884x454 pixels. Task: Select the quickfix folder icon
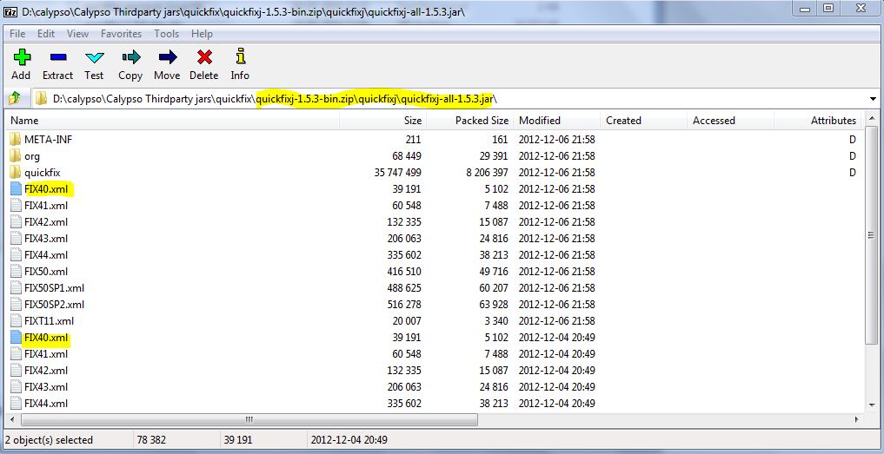coord(16,173)
